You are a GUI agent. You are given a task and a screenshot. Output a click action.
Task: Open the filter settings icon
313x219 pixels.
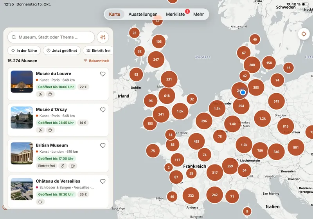103,37
